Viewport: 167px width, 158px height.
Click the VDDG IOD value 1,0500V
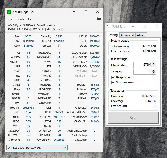pos(95,66)
